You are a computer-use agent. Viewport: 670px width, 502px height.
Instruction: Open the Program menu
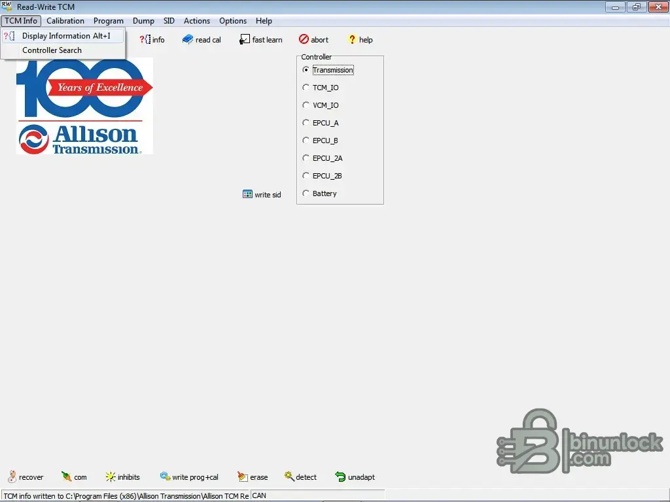tap(109, 20)
